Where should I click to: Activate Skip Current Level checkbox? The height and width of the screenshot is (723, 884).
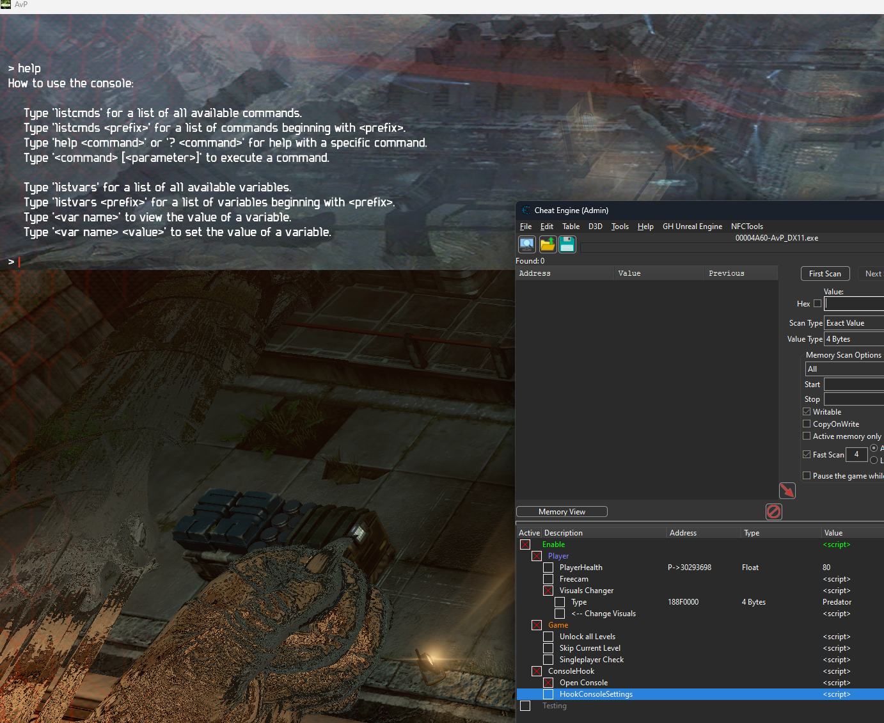(x=548, y=648)
